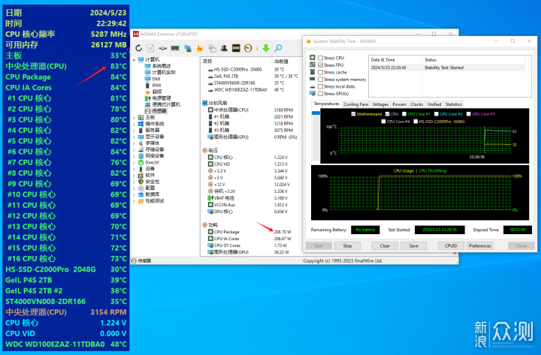Select the 传感器 sensor tree item
Image resolution: width=541 pixels, height=355 pixels.
point(159,111)
